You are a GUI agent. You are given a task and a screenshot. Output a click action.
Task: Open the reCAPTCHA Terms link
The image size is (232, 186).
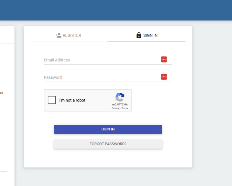[125, 108]
